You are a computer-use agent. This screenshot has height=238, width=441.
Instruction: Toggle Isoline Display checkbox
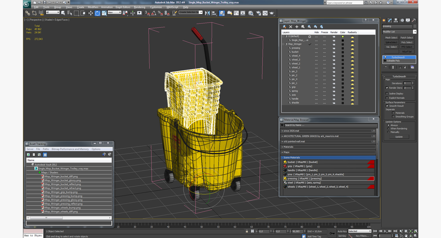click(x=387, y=93)
